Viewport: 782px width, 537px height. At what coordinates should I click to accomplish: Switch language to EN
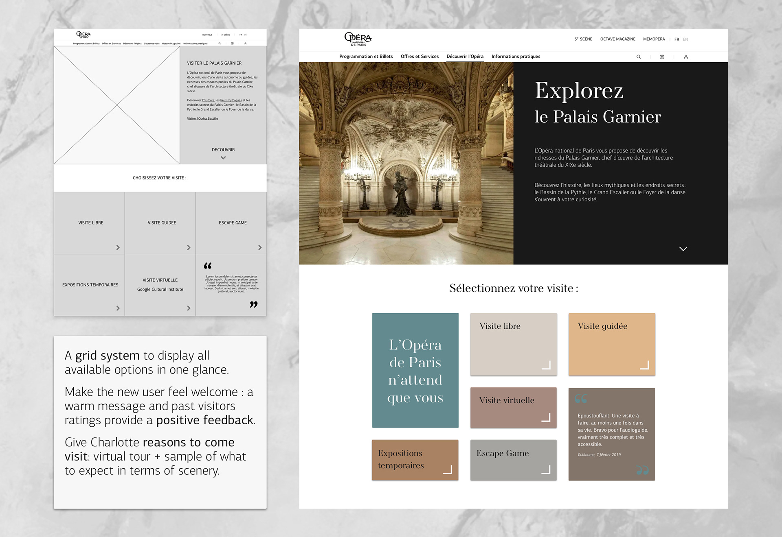pos(685,39)
